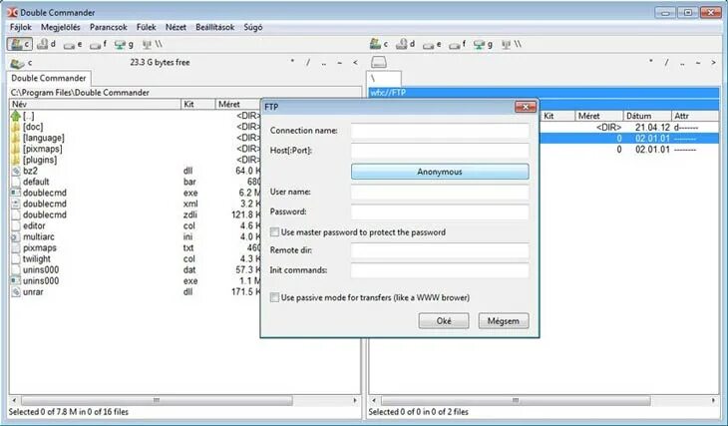Screen dimensions: 728x426
Task: Select the multiarc ini file icon
Action: pos(16,236)
